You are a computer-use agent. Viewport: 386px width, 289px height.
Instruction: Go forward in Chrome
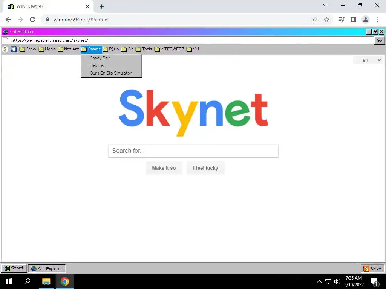click(20, 20)
